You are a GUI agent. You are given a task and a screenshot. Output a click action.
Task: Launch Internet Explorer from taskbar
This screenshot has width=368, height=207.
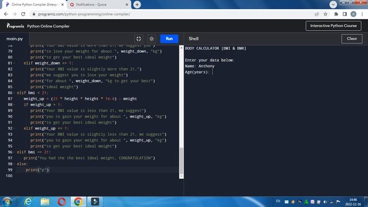click(x=28, y=202)
